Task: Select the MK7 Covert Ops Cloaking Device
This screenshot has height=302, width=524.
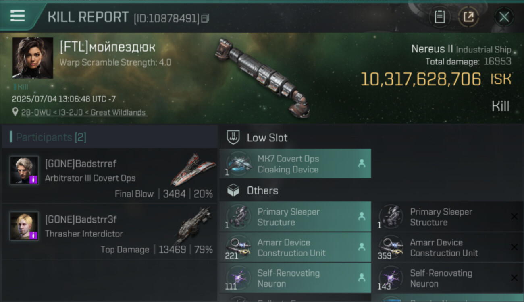Action: (x=295, y=164)
